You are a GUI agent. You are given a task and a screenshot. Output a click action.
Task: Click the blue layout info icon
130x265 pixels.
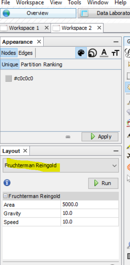pyautogui.click(x=7, y=183)
